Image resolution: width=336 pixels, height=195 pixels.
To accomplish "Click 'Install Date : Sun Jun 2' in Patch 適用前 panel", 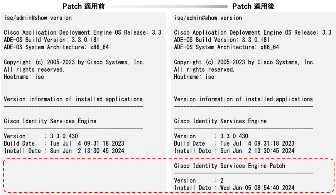I will click(x=64, y=151).
